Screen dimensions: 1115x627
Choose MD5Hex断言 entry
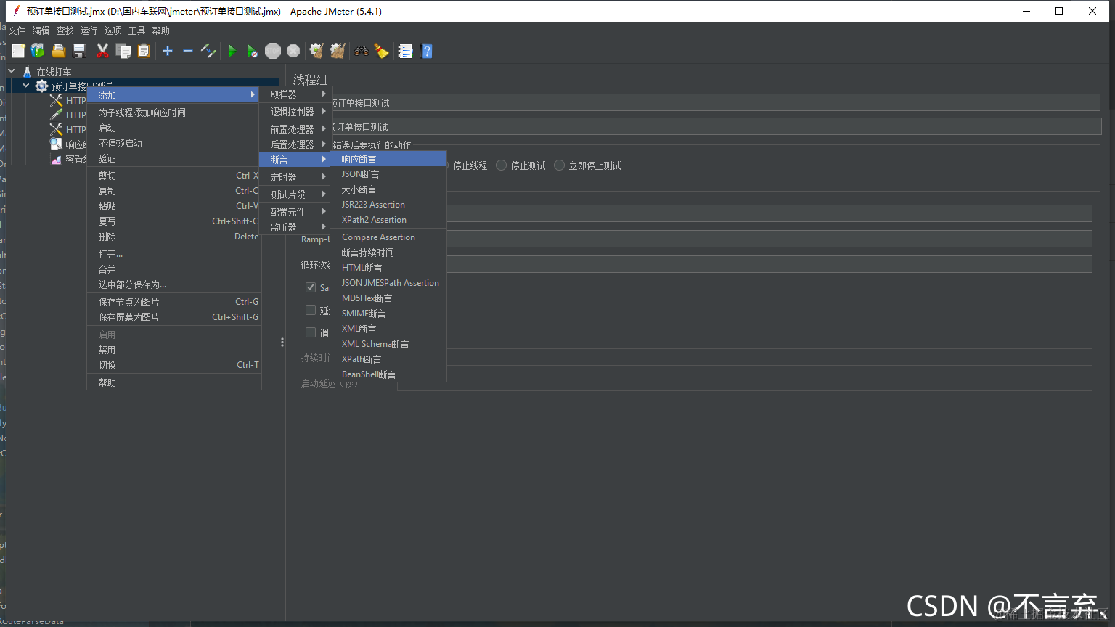click(388, 298)
